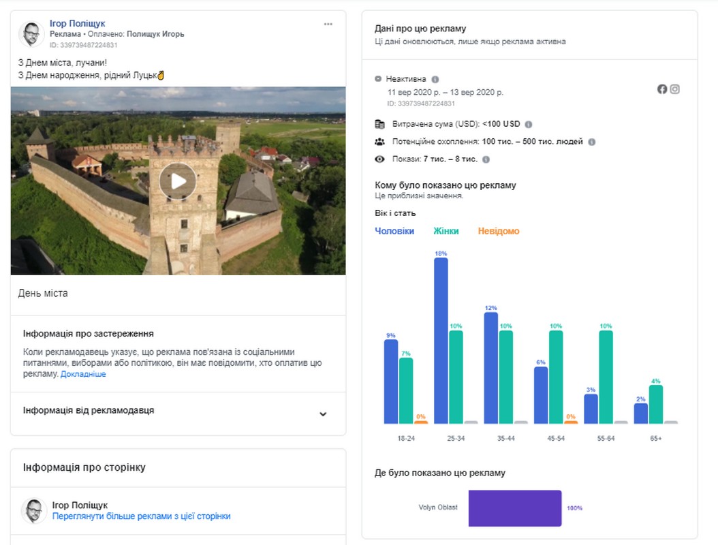
Task: Click info icon beside Потенційне охоплення
Action: [x=591, y=142]
